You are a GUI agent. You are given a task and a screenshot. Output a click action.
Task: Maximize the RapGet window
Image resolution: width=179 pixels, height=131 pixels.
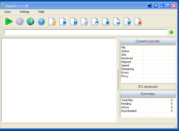point(168,6)
